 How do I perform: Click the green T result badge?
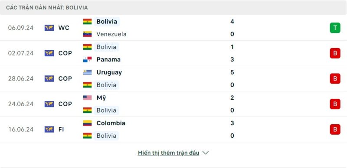(x=335, y=28)
